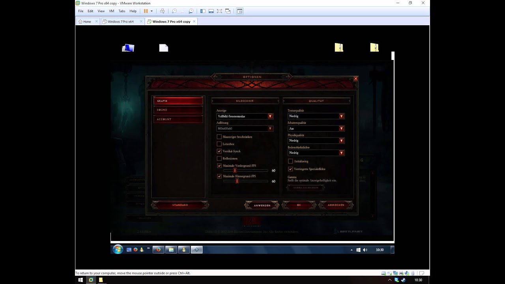
Task: Select the Grafik options category
Action: [178, 101]
